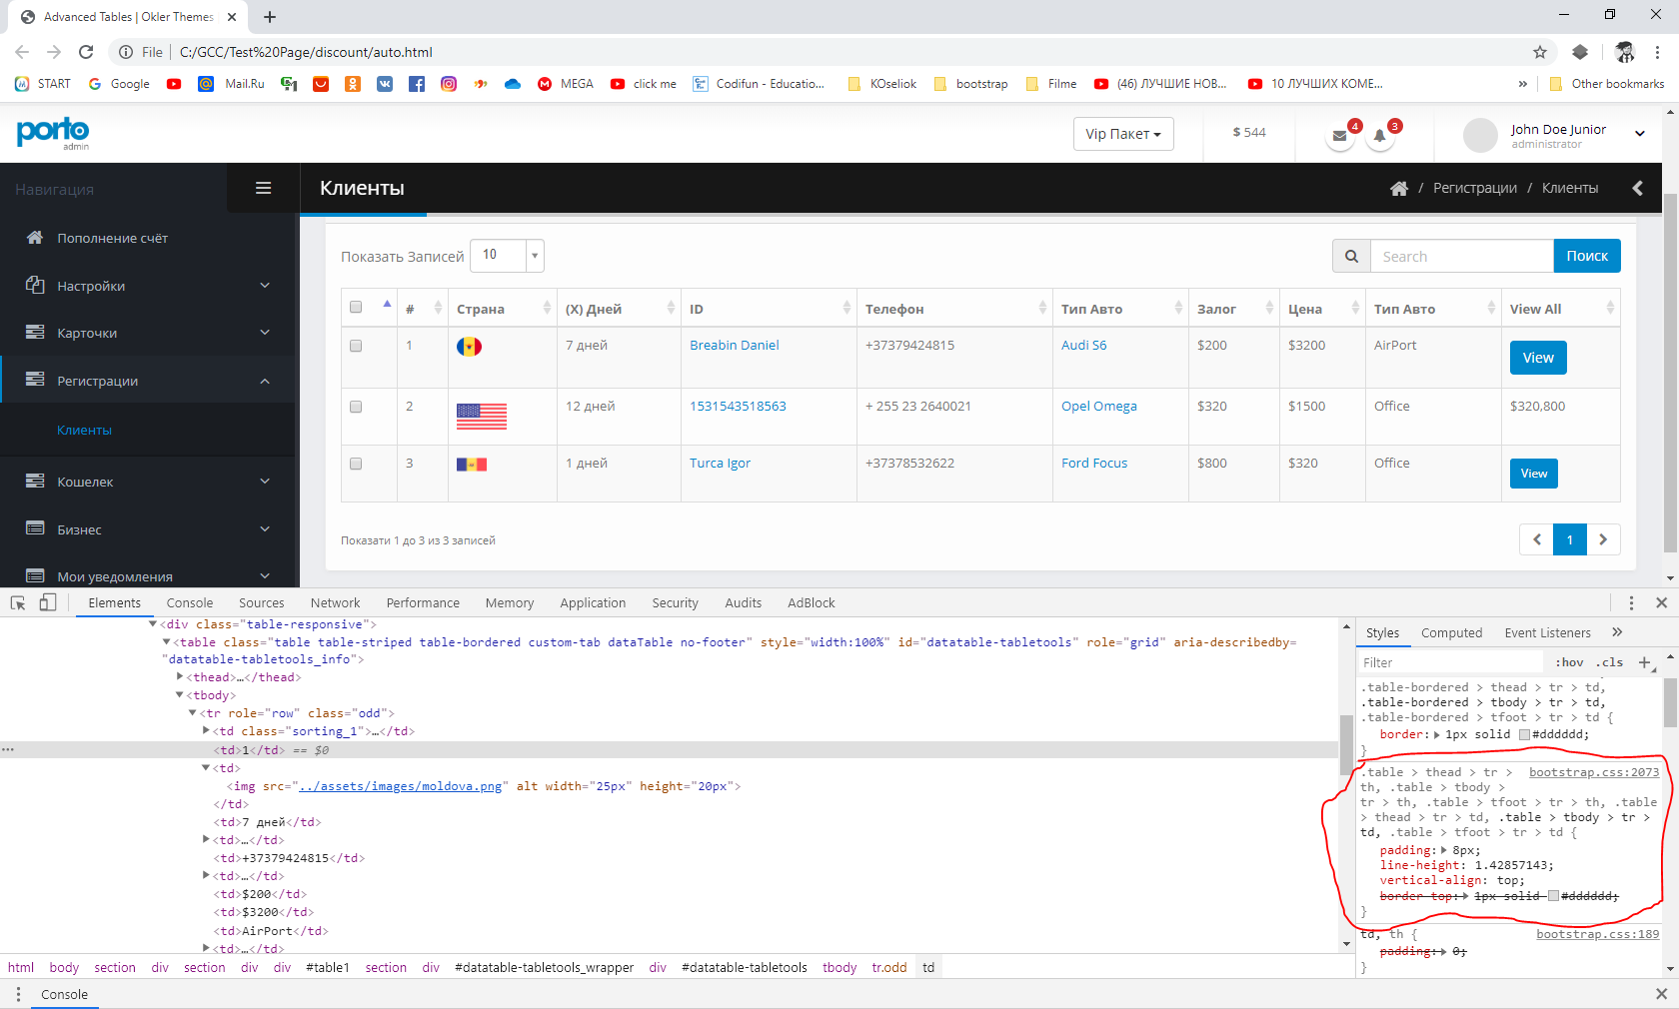This screenshot has height=1009, width=1679.
Task: Switch to DevTools Sources tab
Action: (x=262, y=602)
